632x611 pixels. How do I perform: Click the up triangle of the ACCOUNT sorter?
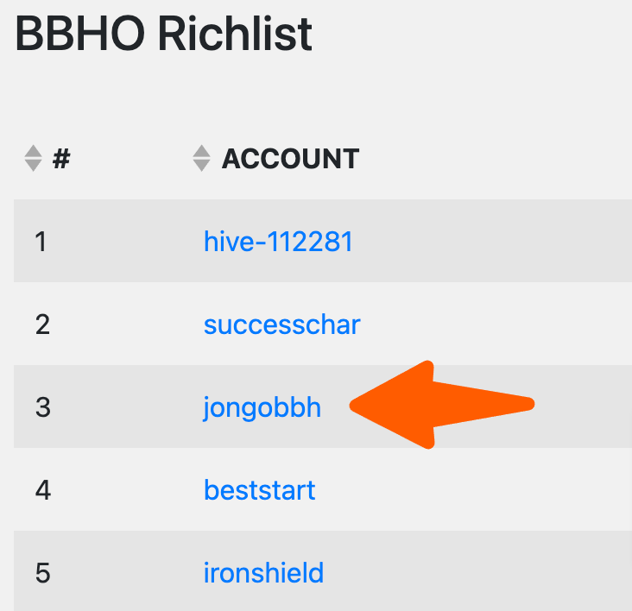[201, 151]
